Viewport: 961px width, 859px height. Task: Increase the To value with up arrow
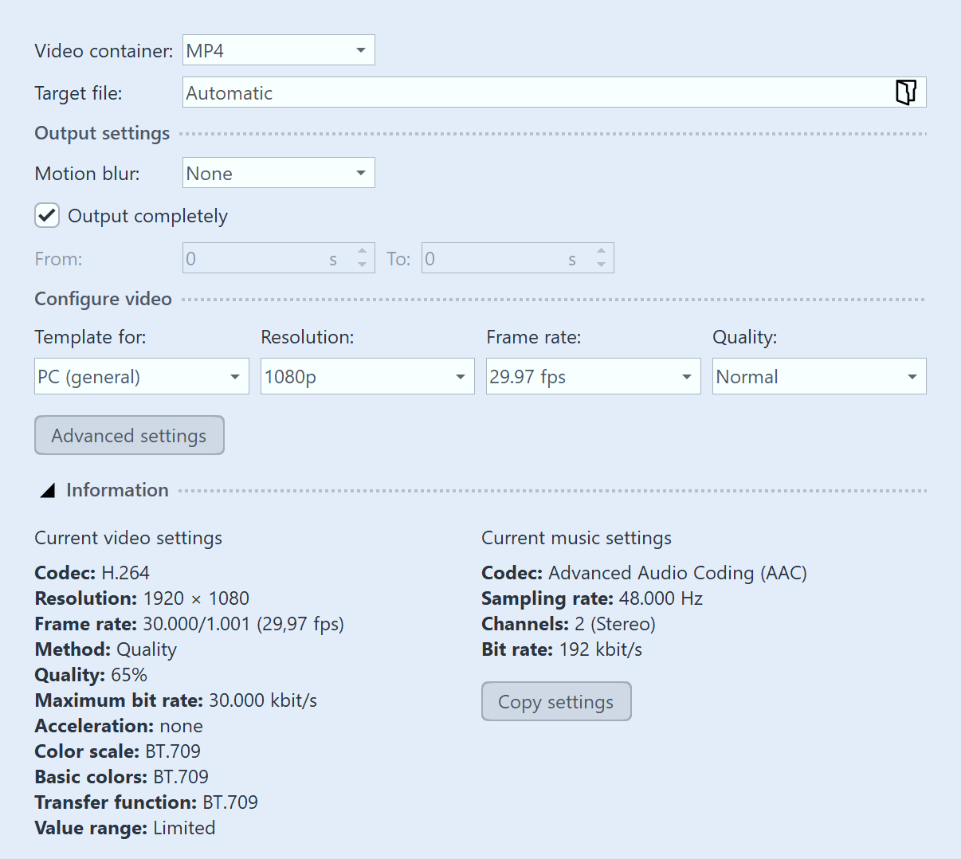tap(601, 251)
